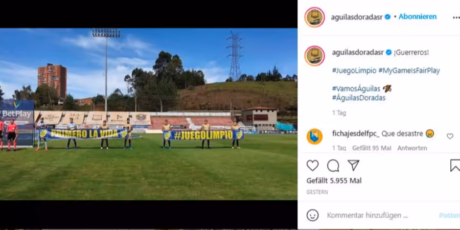
Task: View likes on comment Gefällt 95 Mal
Action: pyautogui.click(x=372, y=148)
